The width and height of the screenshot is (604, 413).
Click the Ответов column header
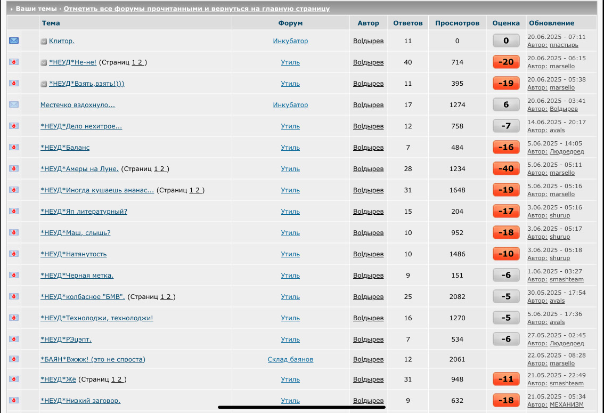pyautogui.click(x=408, y=23)
